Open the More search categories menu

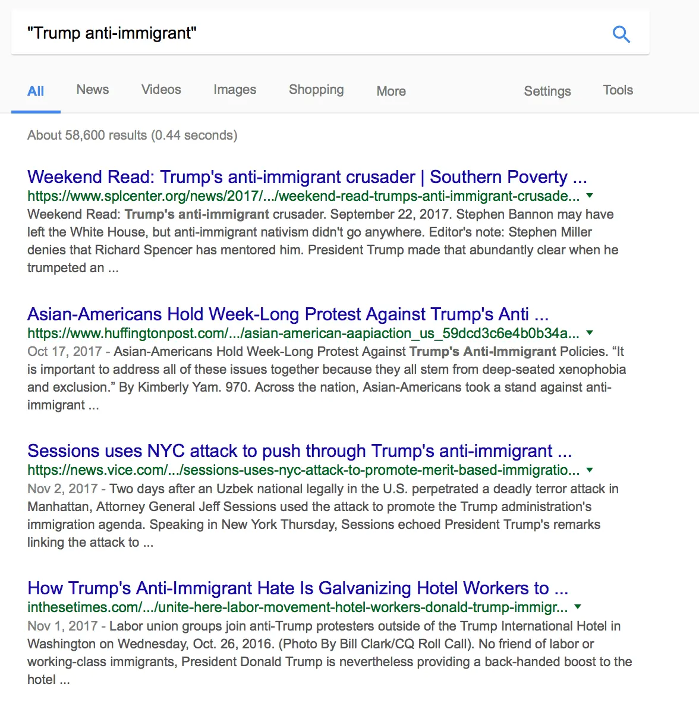tap(391, 90)
